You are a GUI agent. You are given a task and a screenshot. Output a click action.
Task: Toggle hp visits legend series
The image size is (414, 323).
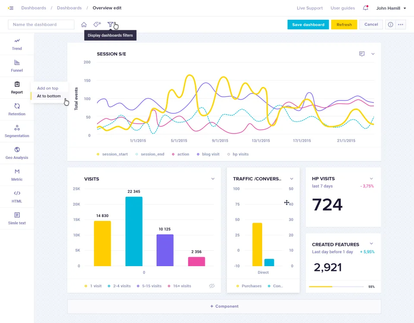click(238, 154)
